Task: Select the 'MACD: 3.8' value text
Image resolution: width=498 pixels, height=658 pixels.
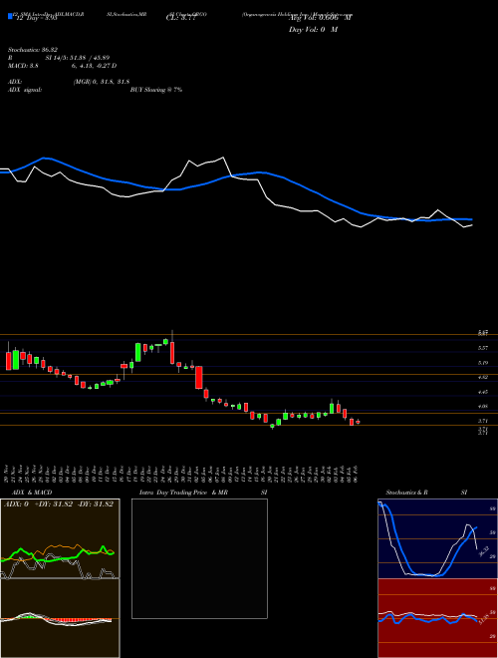Action: (24, 66)
